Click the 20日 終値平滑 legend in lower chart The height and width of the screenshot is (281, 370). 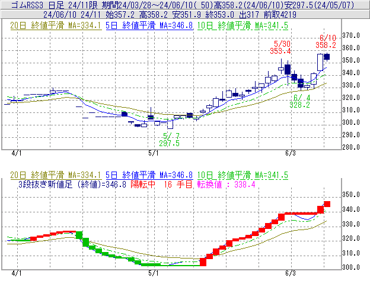56,175
